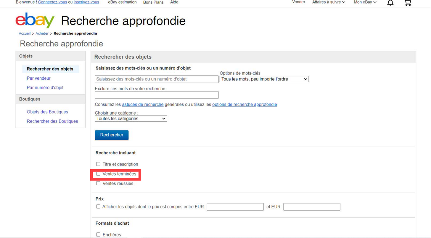The width and height of the screenshot is (431, 238).
Task: Open Objets des Boutiques in sidebar
Action: [47, 112]
